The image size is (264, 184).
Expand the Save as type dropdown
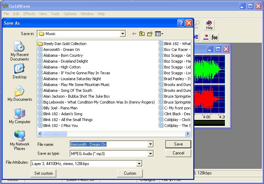(x=150, y=154)
